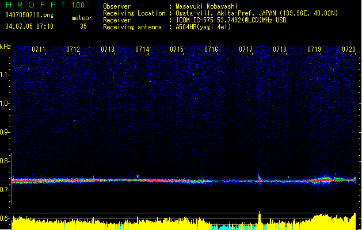Click the 0719 time marker

tap(314, 49)
